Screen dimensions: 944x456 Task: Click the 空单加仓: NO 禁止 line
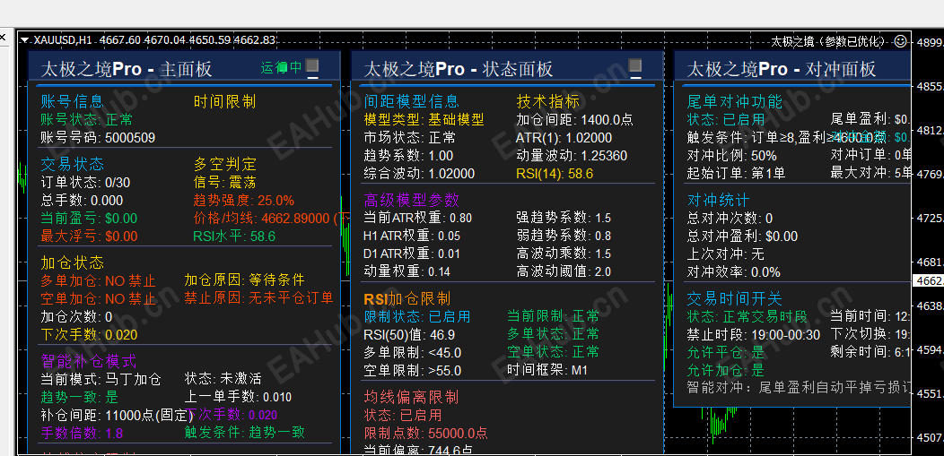[98, 298]
